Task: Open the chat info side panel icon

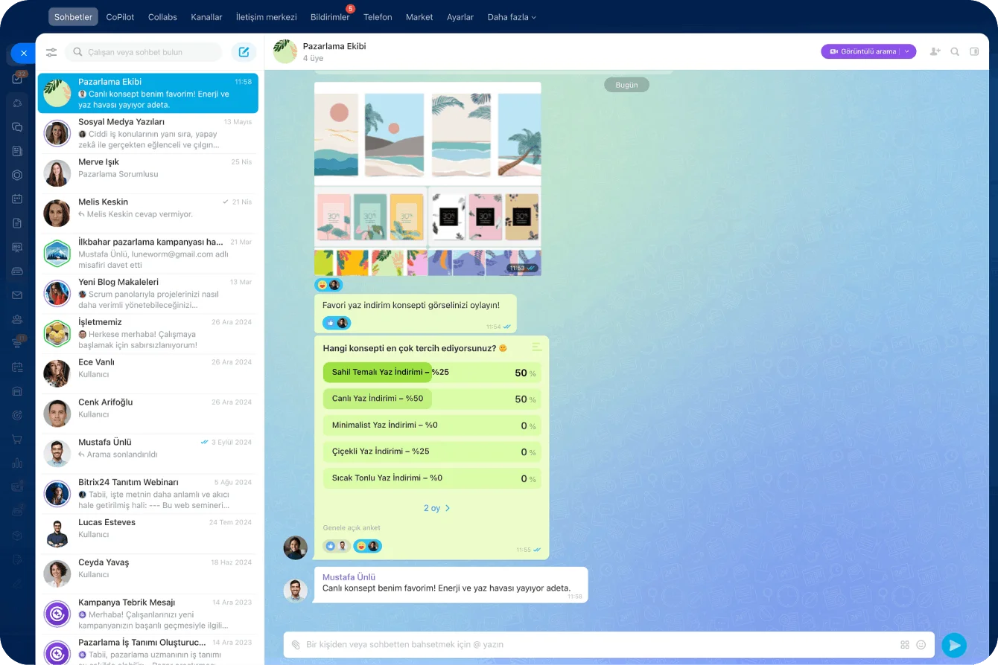Action: (x=975, y=51)
